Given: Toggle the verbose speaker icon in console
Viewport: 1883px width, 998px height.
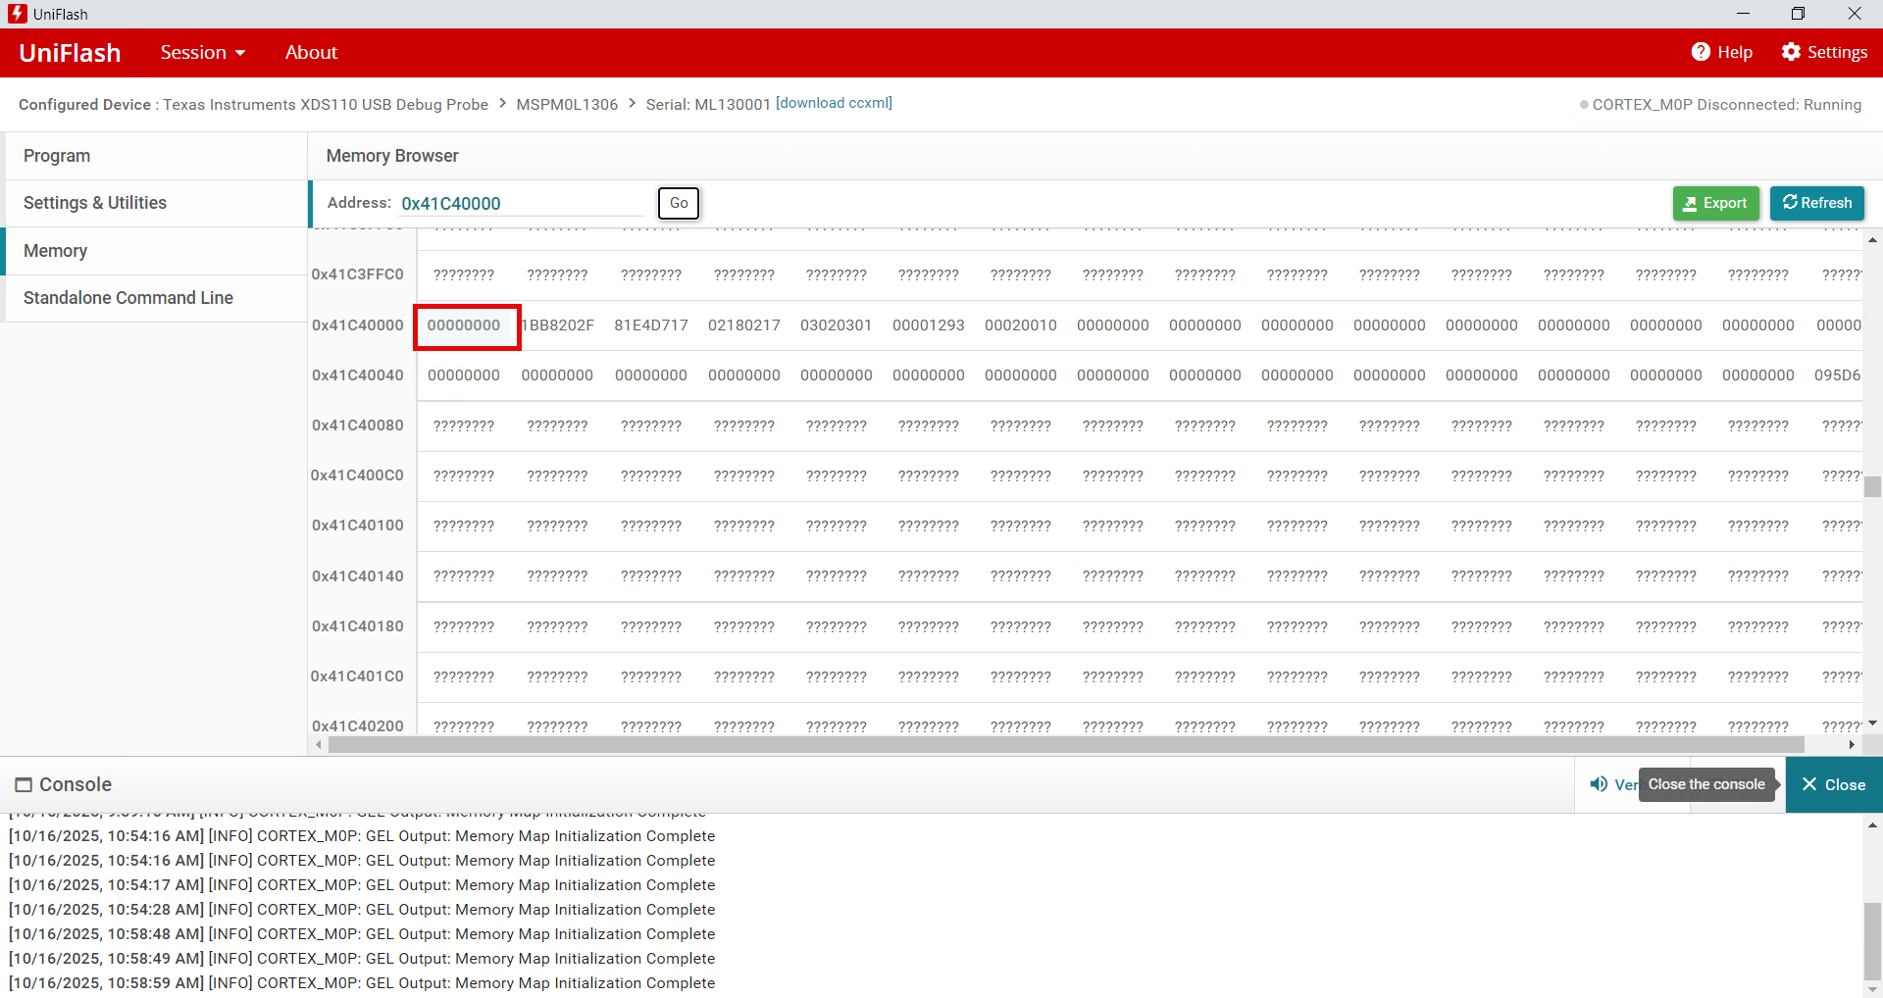Looking at the screenshot, I should 1599,784.
